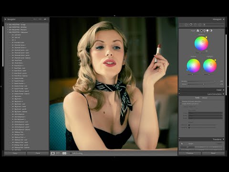Click the Reset button

coord(213,153)
